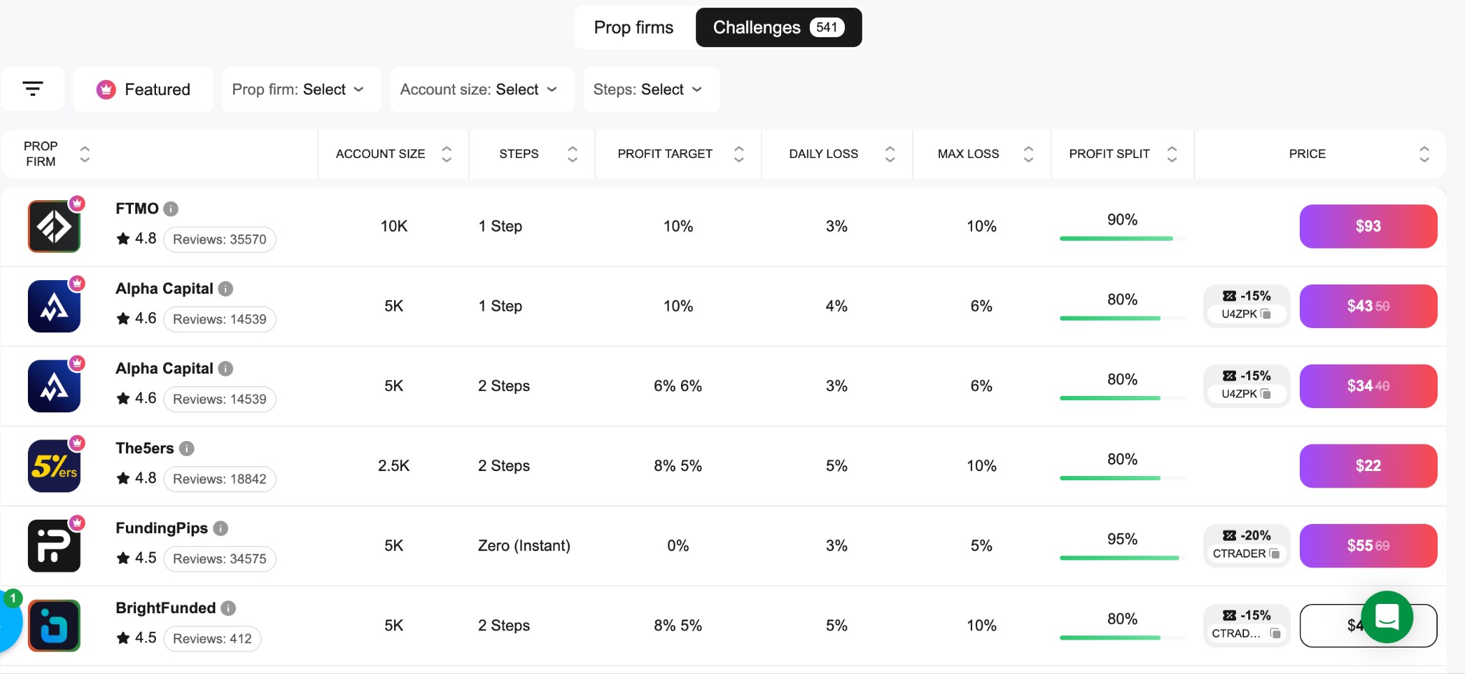1465x674 pixels.
Task: Click the 541 challenges count badge
Action: coord(827,27)
